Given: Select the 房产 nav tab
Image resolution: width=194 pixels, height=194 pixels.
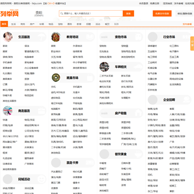Looking at the screenshot, I should [x=32, y=24].
